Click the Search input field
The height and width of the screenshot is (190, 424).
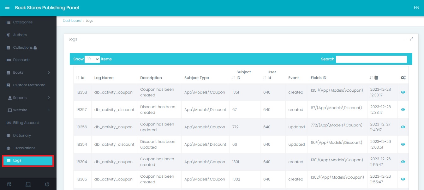tap(371, 59)
